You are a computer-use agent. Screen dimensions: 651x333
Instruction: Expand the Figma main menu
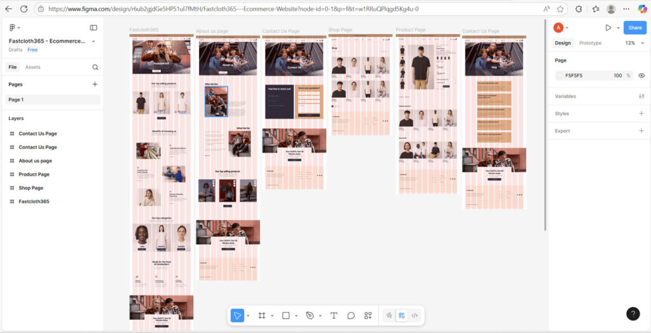pyautogui.click(x=13, y=28)
